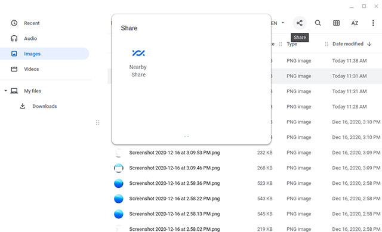Open the search magnifier icon

pyautogui.click(x=318, y=23)
